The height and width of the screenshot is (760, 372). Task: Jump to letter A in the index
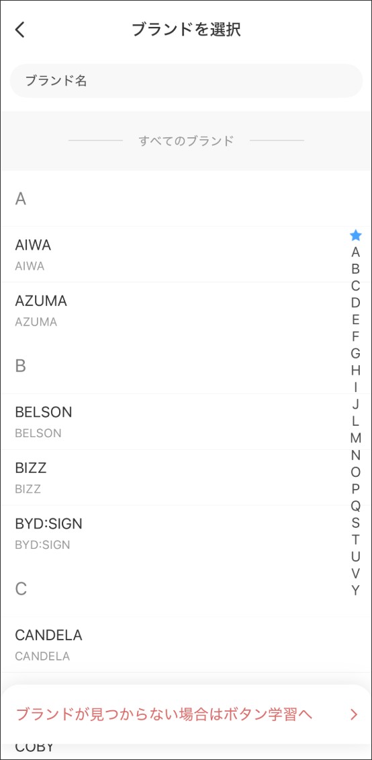coord(356,252)
